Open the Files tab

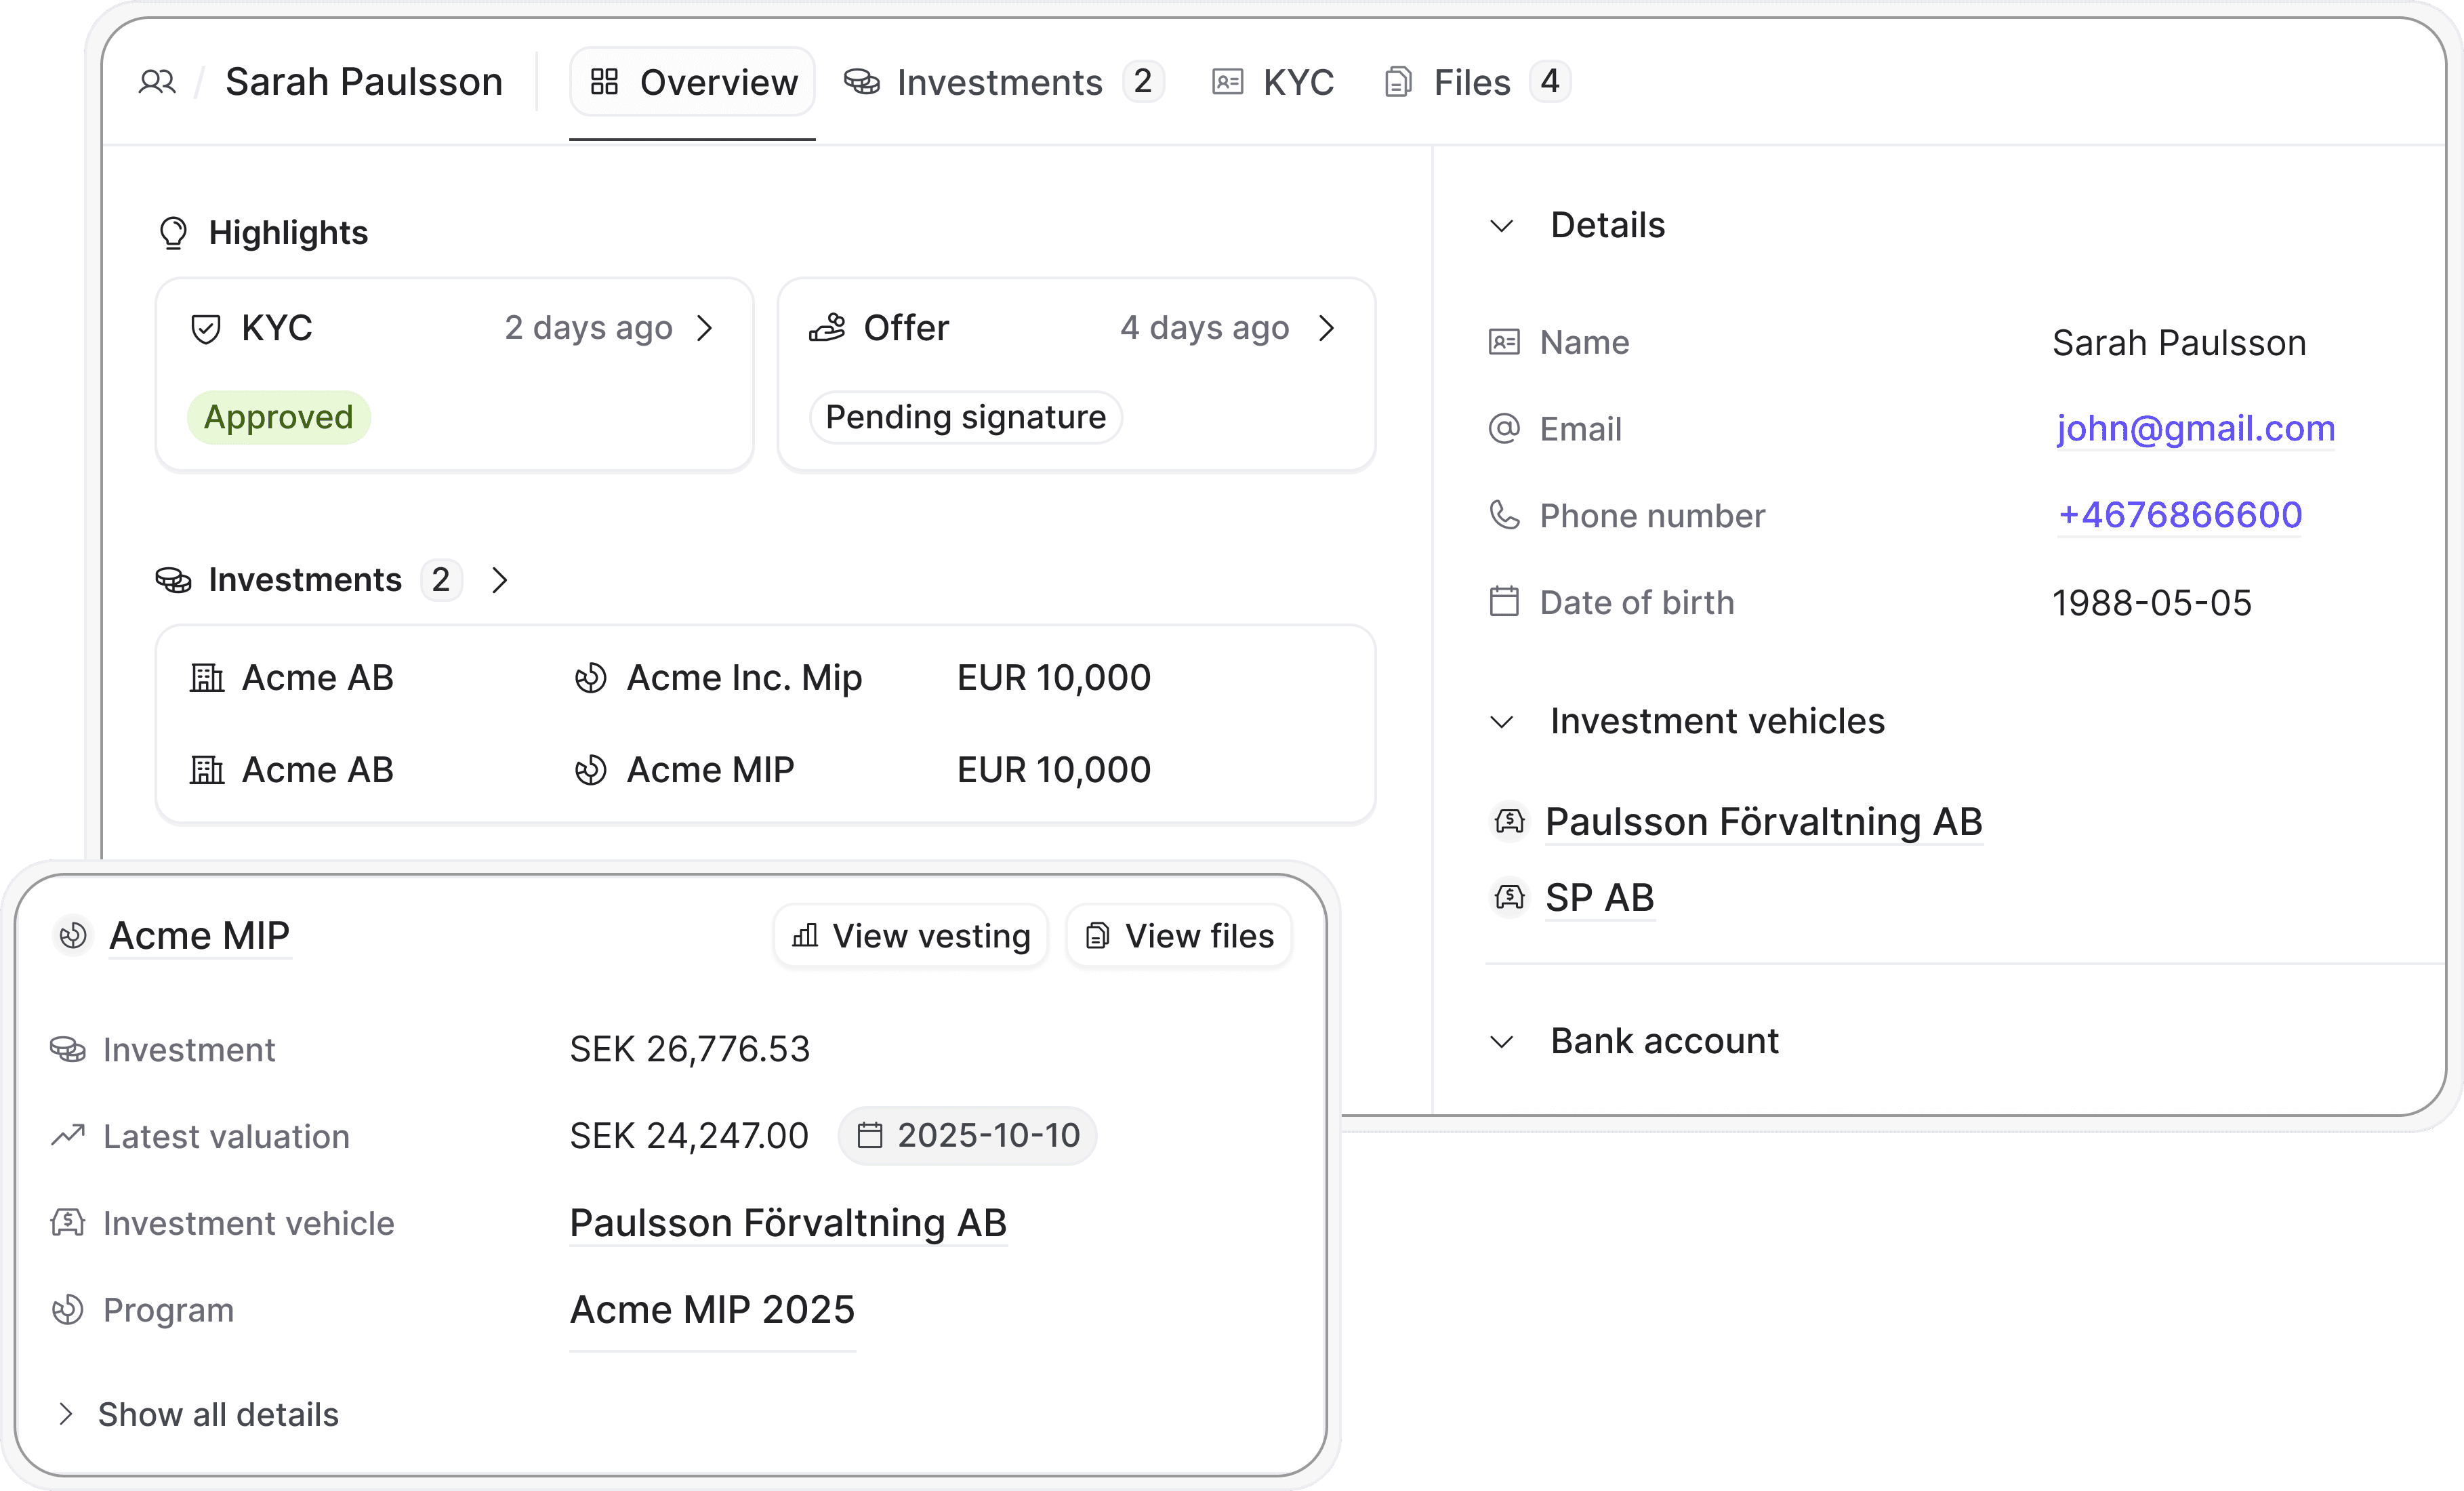pyautogui.click(x=1471, y=82)
